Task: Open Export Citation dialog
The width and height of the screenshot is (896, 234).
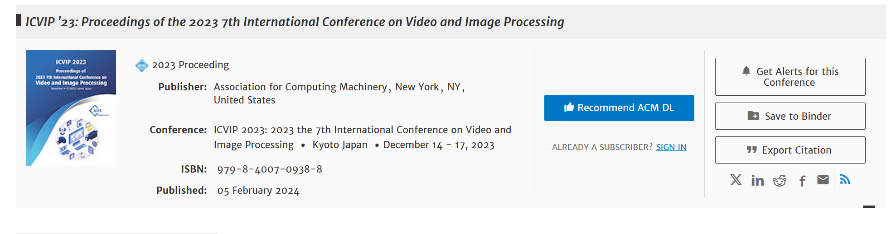Action: [790, 150]
